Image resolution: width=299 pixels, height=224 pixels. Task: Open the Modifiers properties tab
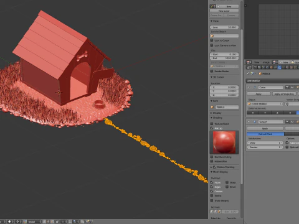(x=279, y=67)
